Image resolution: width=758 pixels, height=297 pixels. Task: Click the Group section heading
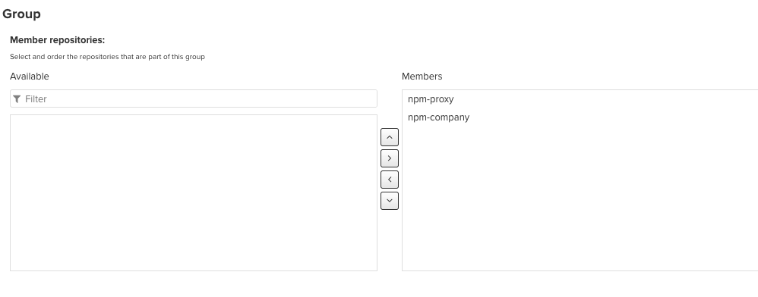(x=21, y=14)
